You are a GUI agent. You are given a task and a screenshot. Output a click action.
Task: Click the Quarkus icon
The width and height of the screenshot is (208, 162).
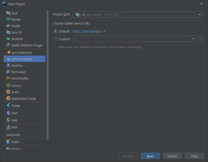click(8, 65)
